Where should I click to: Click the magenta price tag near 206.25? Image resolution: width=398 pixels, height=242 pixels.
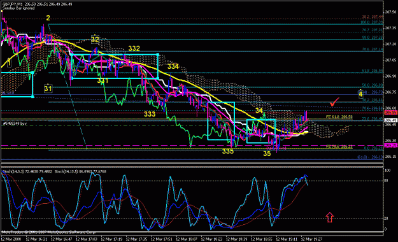pos(391,145)
